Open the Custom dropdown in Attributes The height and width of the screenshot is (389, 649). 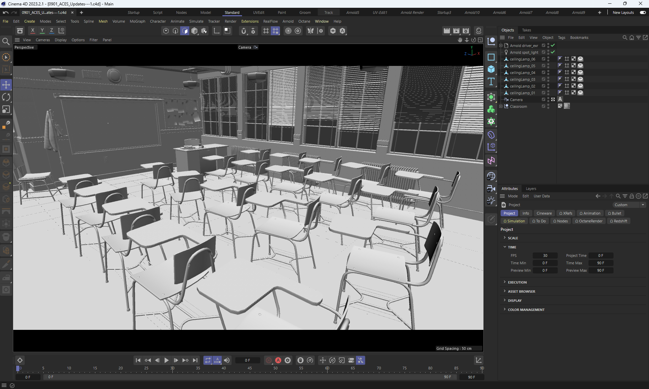(629, 205)
